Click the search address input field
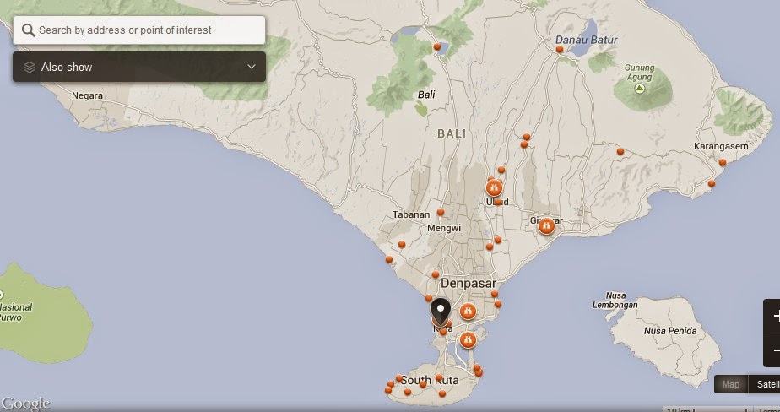 pyautogui.click(x=138, y=30)
